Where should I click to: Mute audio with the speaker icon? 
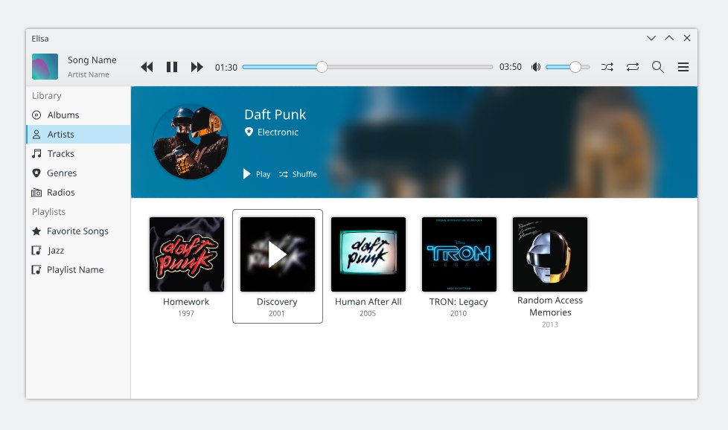click(536, 67)
